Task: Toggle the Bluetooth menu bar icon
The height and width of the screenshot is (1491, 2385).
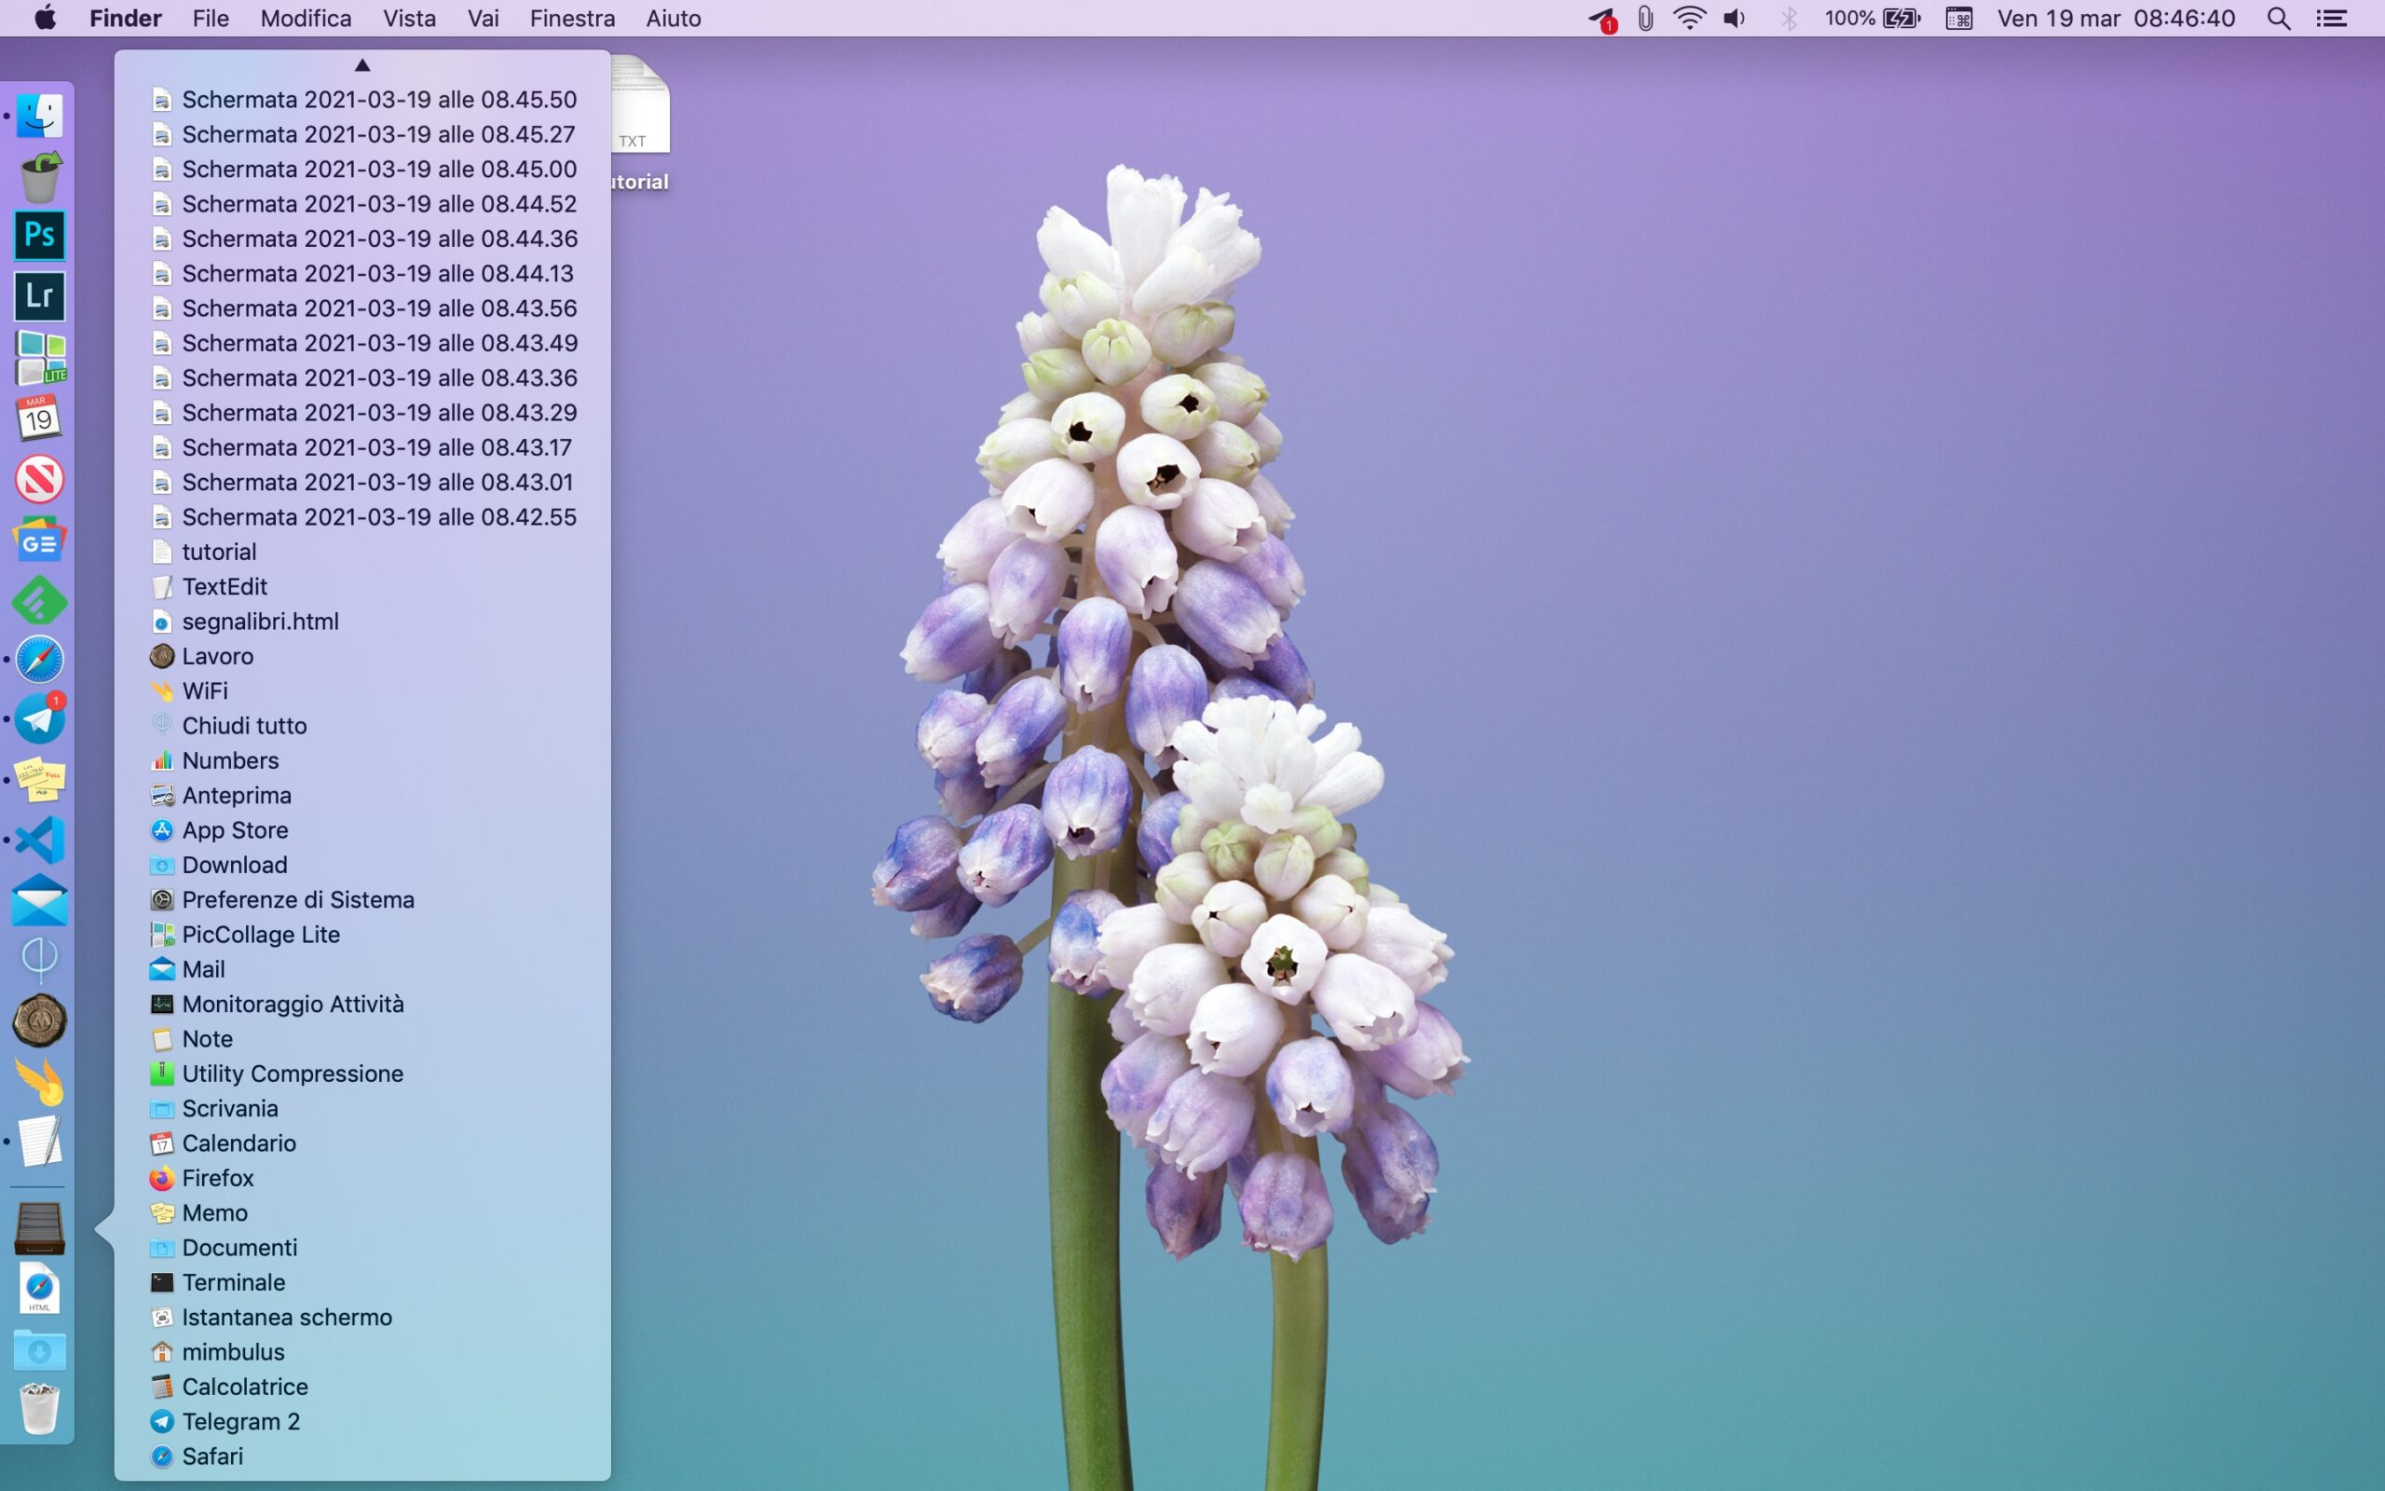Action: (1789, 19)
